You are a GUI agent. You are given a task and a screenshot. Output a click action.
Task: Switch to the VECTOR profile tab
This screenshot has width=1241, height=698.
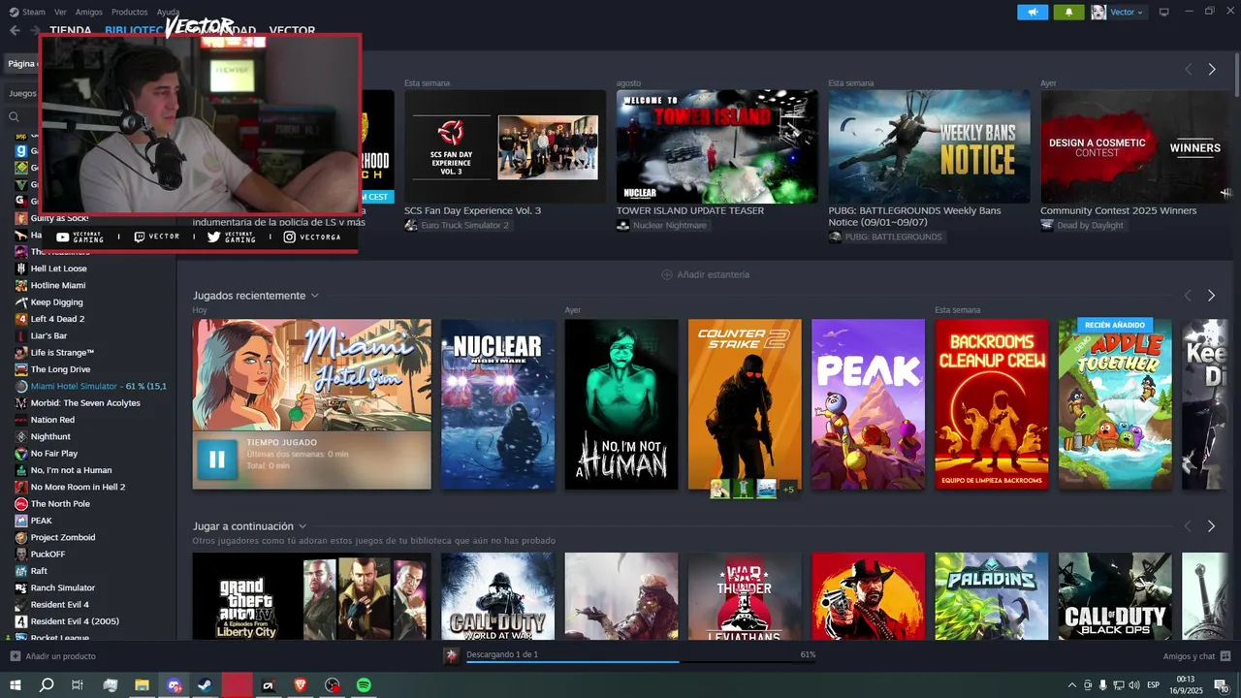tap(292, 30)
